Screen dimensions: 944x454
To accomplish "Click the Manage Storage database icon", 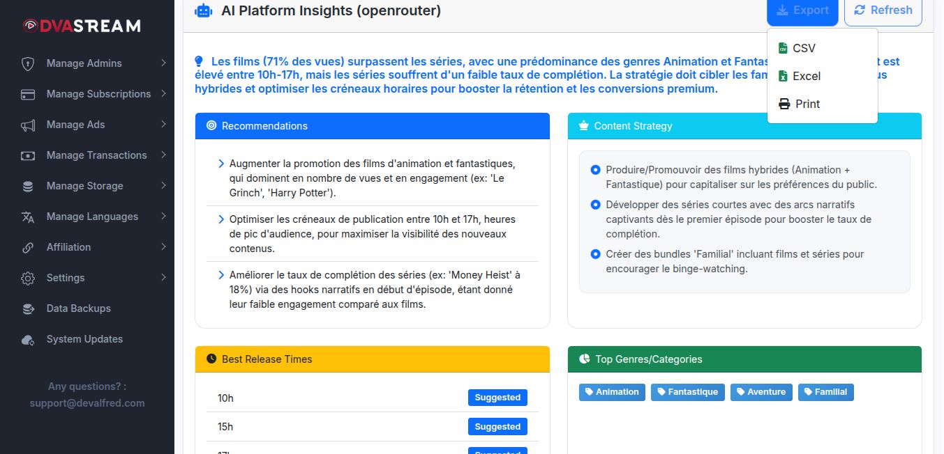I will point(28,186).
